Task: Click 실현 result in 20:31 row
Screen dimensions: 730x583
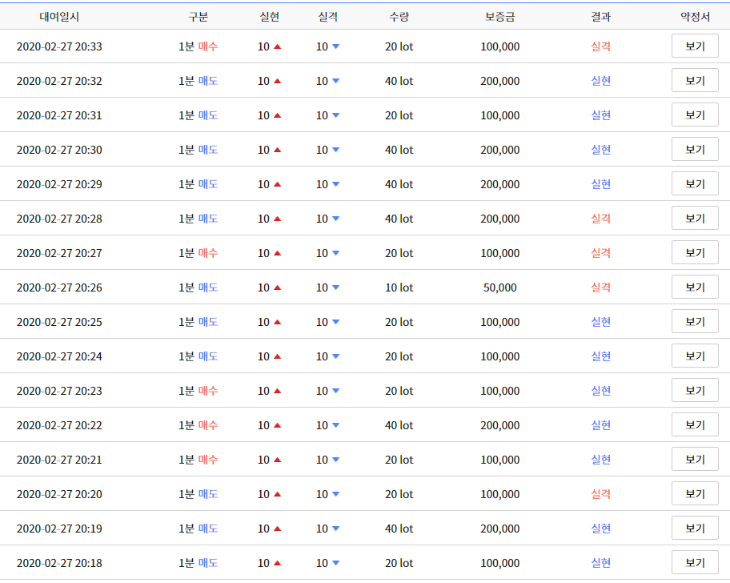Action: tap(600, 115)
